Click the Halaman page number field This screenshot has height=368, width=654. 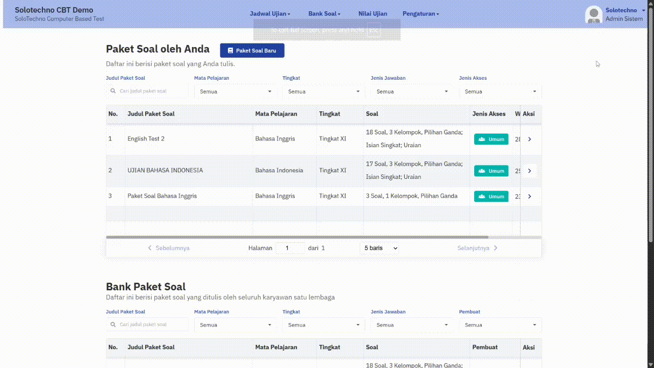coord(289,248)
